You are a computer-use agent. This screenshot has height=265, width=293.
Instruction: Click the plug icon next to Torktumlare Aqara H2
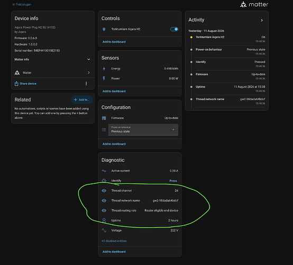pyautogui.click(x=104, y=29)
